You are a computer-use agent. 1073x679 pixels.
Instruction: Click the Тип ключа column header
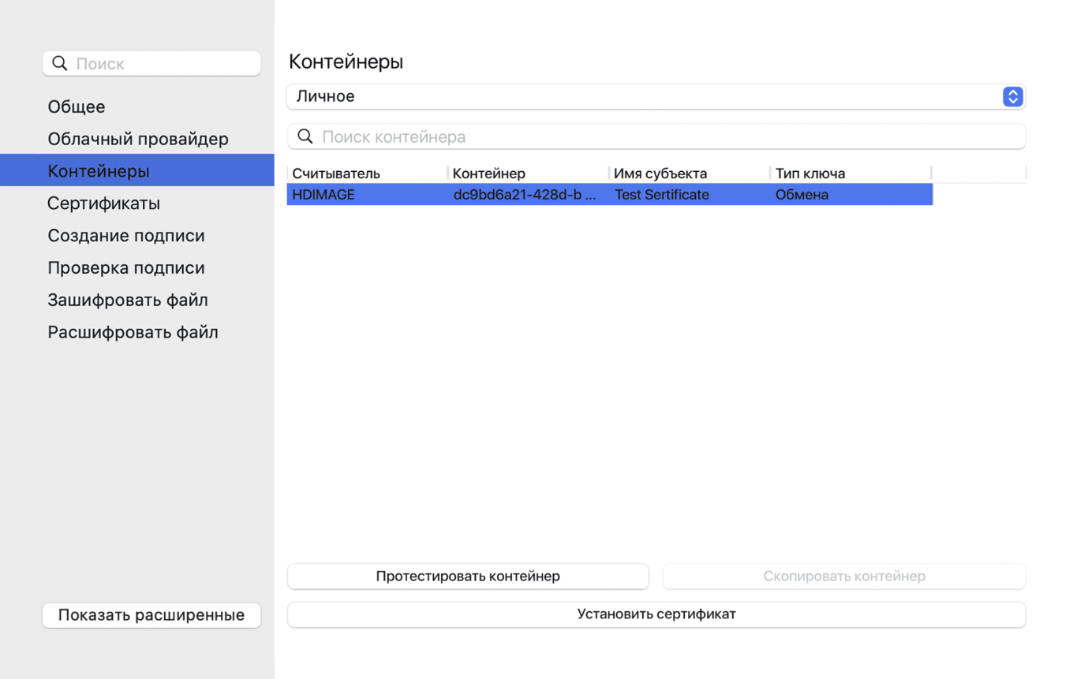click(x=810, y=173)
